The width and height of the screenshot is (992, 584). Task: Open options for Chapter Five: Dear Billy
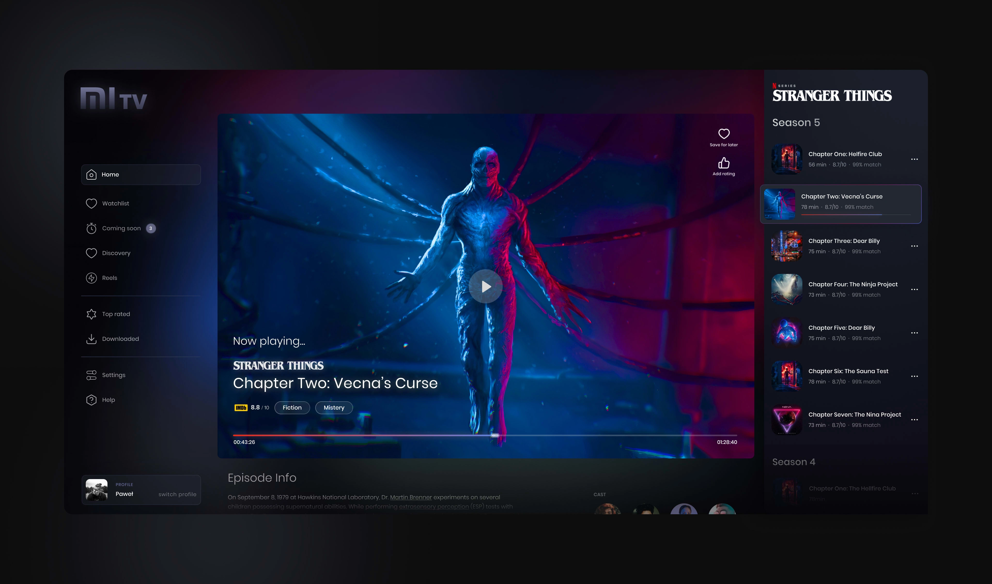tap(915, 333)
